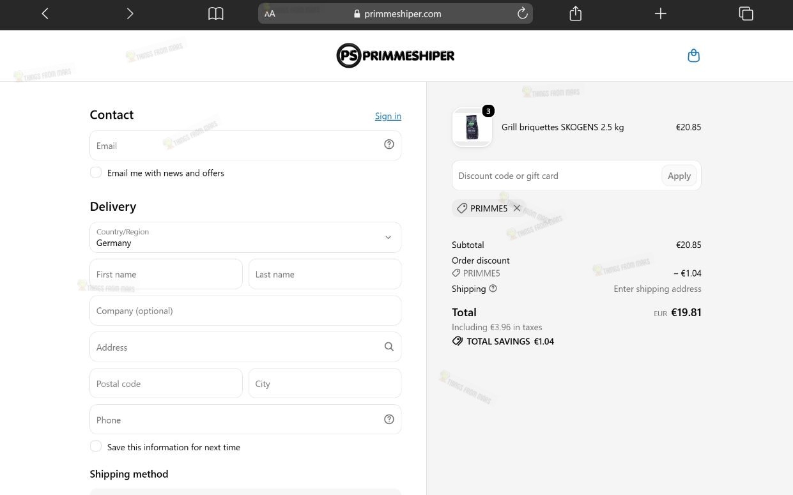Click the Sign in link

pos(388,116)
